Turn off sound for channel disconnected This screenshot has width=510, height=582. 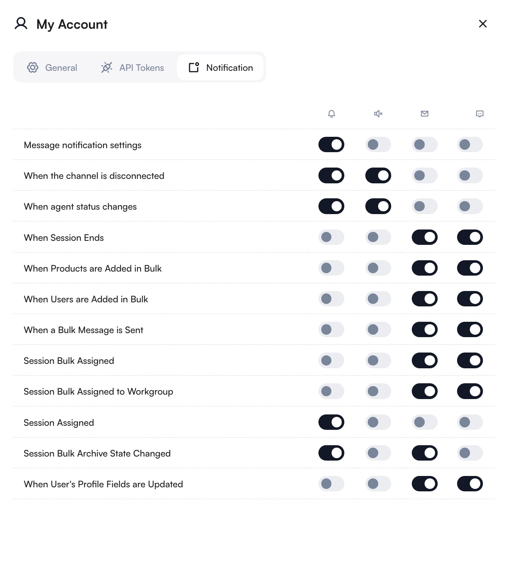click(378, 176)
